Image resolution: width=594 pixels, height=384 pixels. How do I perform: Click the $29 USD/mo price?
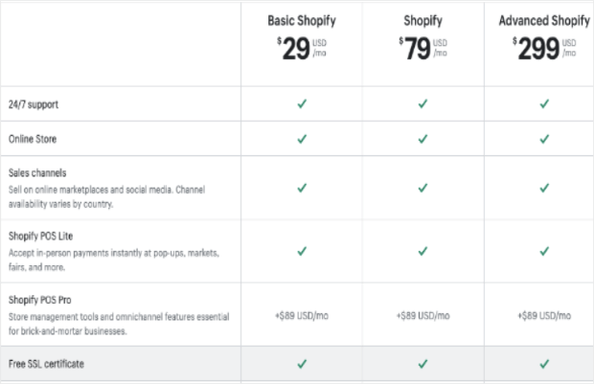302,49
